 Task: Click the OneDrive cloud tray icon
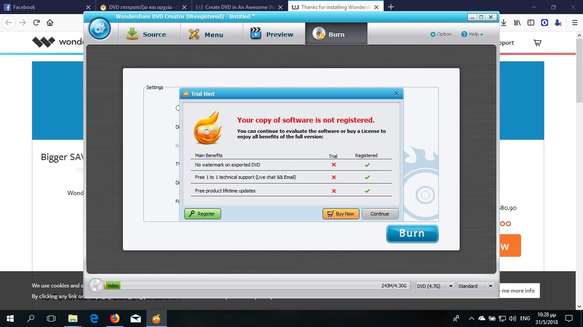[x=482, y=318]
